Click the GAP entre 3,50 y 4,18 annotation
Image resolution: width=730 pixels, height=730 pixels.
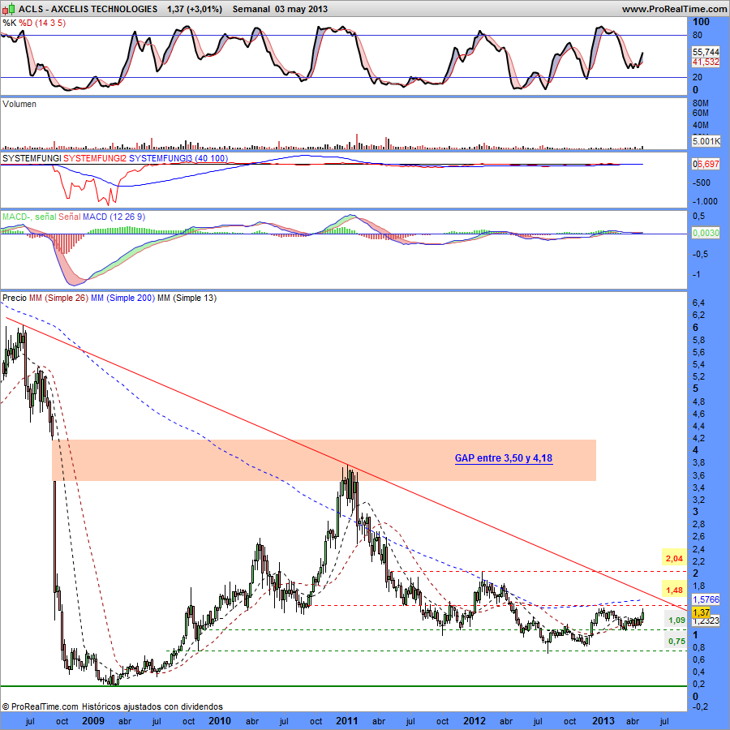click(x=504, y=458)
